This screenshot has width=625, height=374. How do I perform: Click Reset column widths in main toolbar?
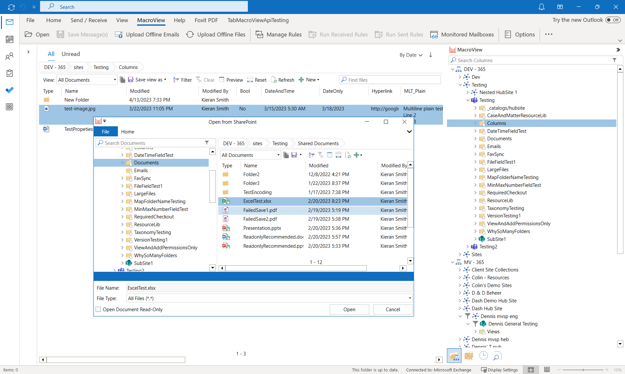(257, 80)
